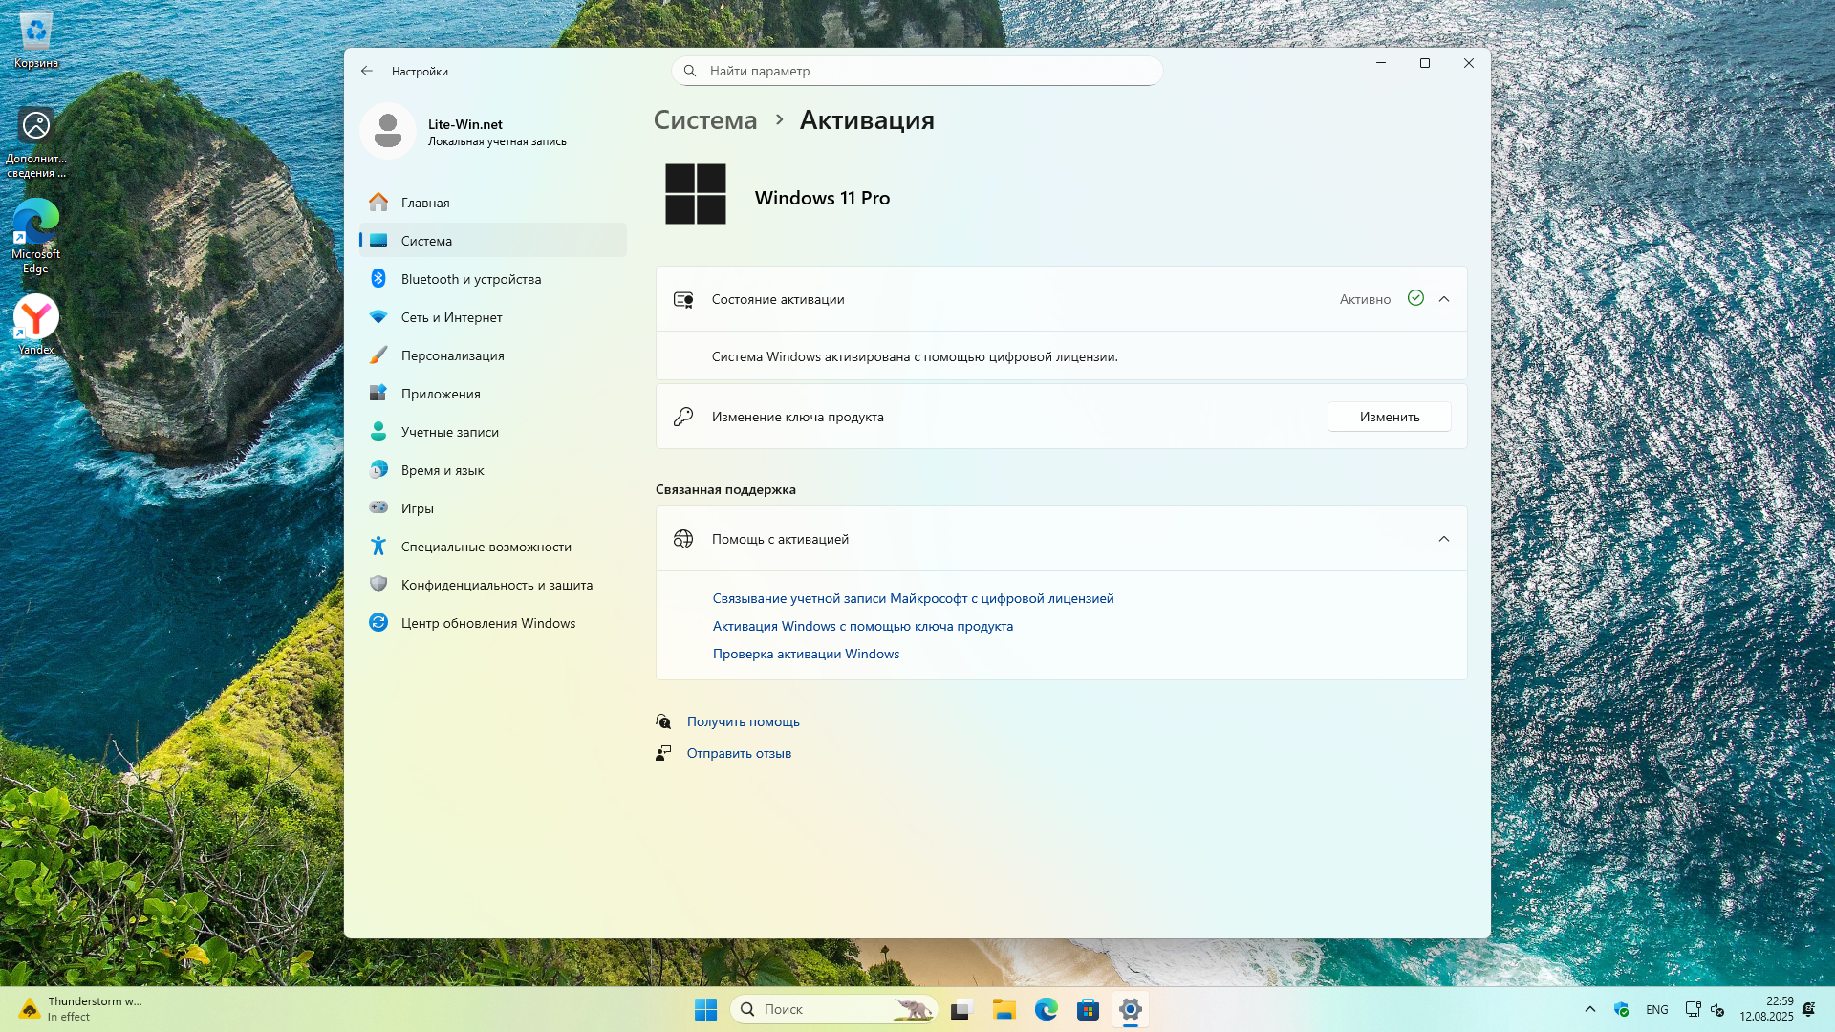Collapse the Состояние активации section
This screenshot has height=1032, width=1835.
[x=1444, y=299]
